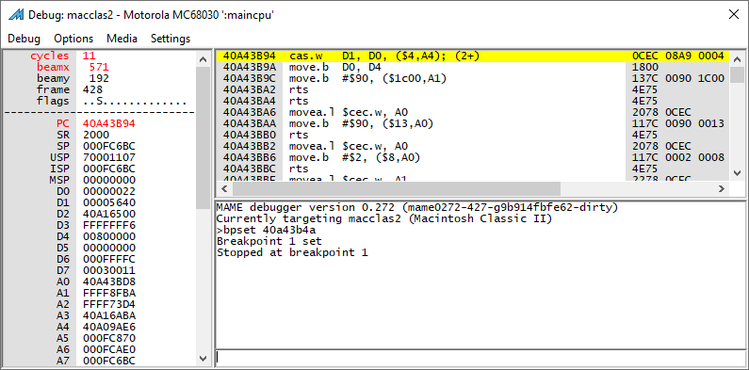Select the move.b D0, D4 disassembly line
749x370 pixels.
coord(473,68)
